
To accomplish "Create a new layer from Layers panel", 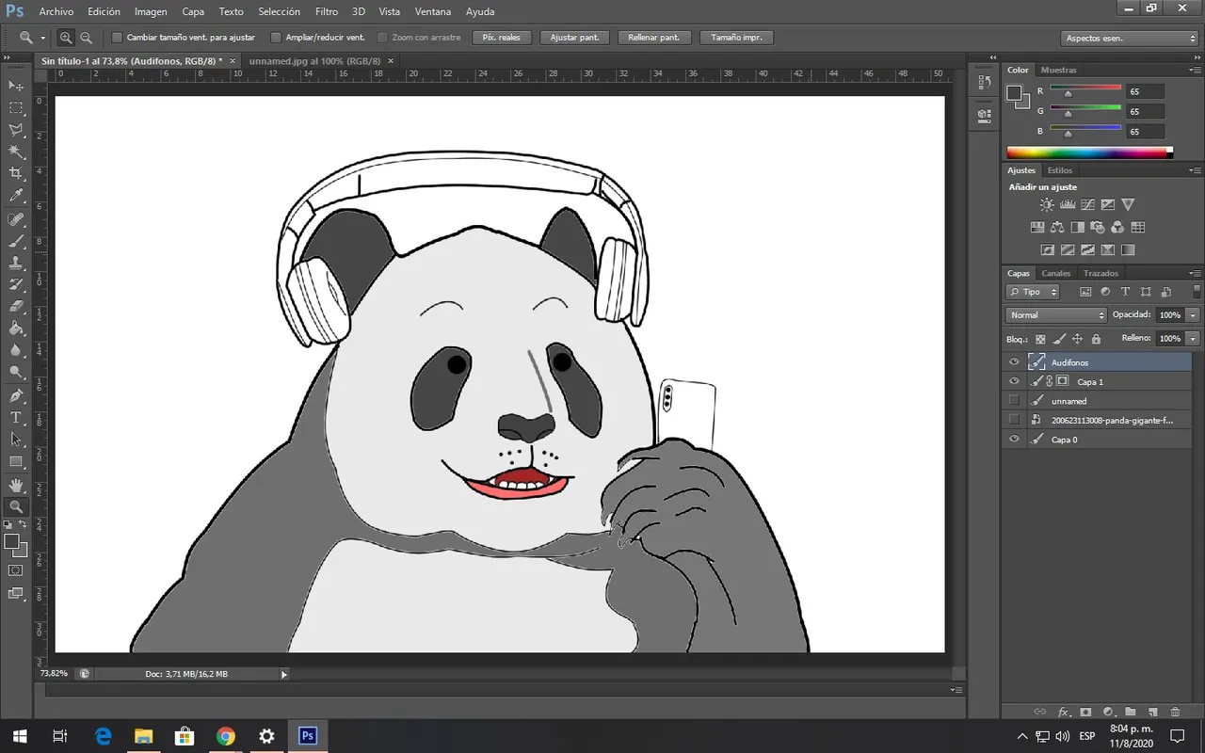I will (1152, 713).
